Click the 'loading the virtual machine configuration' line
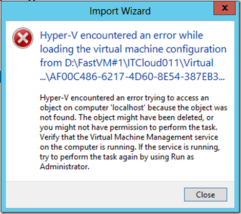This screenshot has height=214, width=241. tap(133, 49)
